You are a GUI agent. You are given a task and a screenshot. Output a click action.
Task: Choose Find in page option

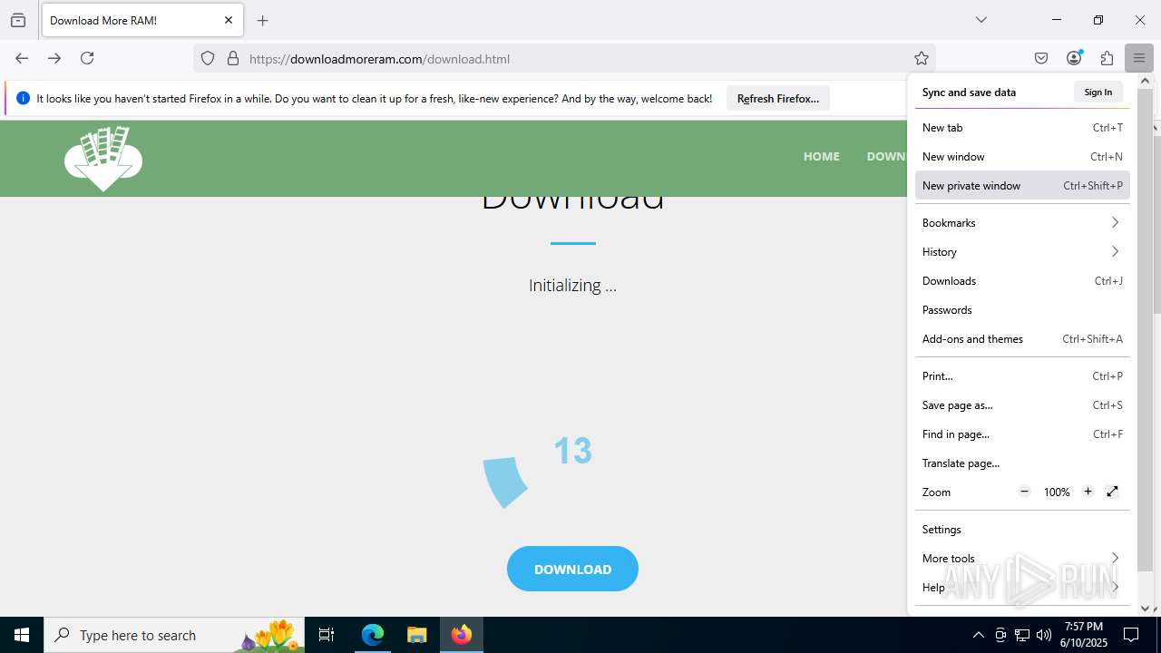(x=1022, y=434)
